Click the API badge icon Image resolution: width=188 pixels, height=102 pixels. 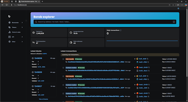(9, 37)
